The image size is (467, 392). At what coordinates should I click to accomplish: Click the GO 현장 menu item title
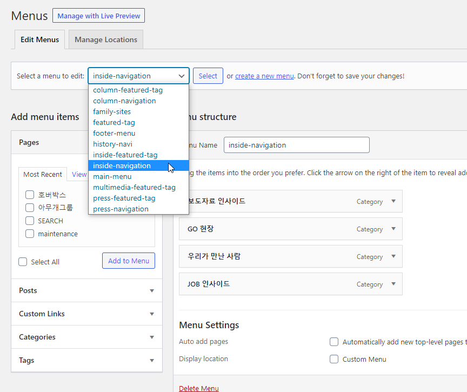coord(201,229)
